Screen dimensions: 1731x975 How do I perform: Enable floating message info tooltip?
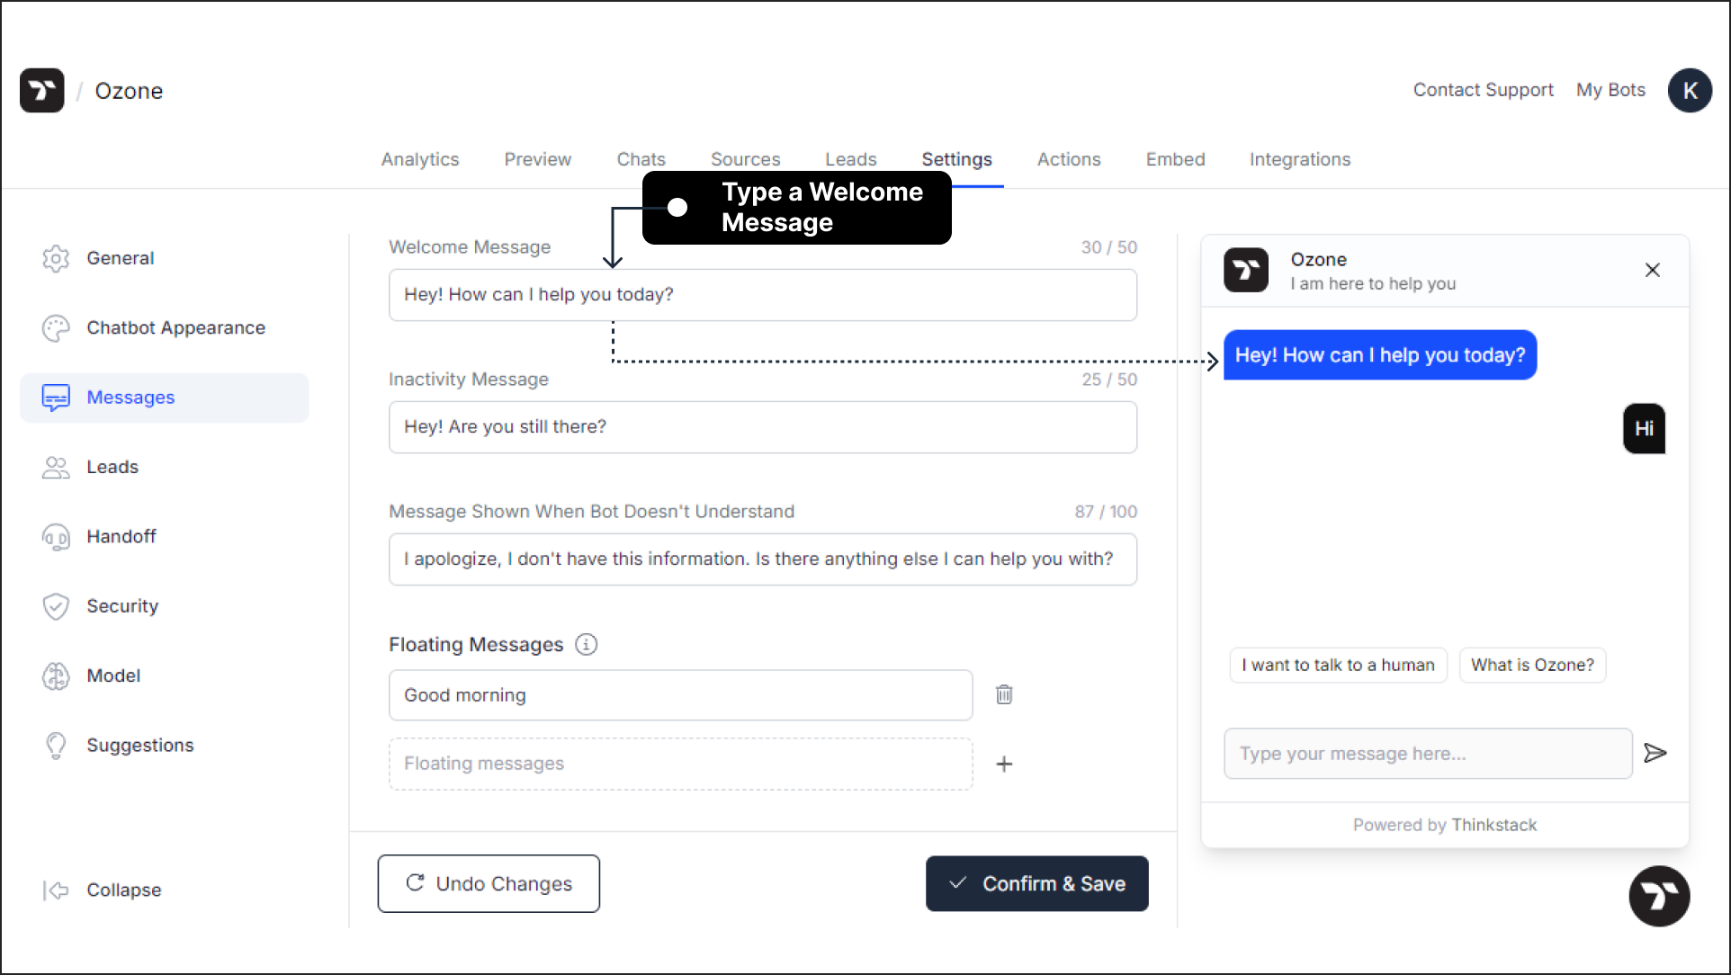(584, 643)
